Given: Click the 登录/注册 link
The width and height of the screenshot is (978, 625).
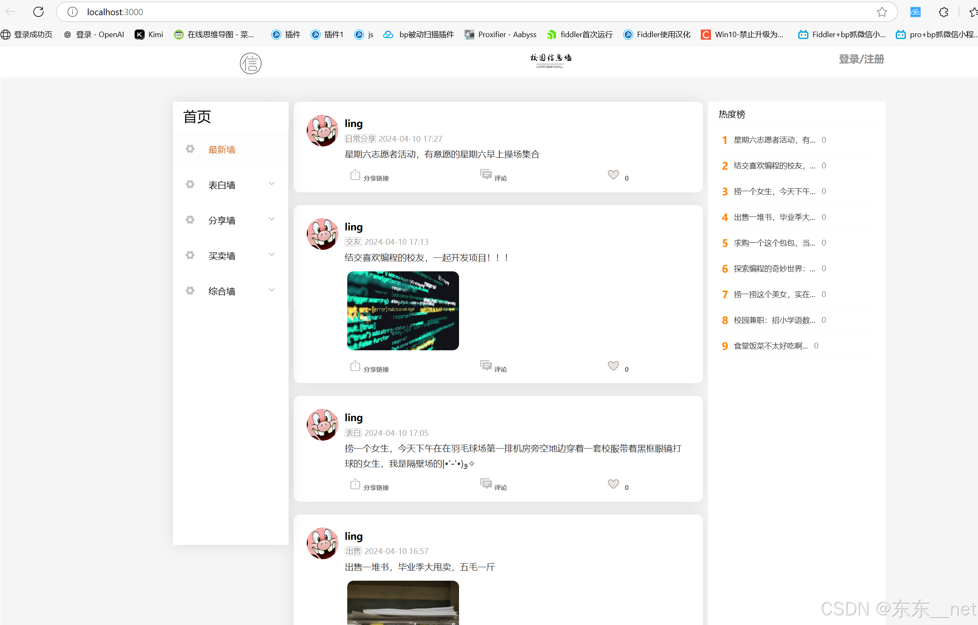Looking at the screenshot, I should (x=861, y=59).
